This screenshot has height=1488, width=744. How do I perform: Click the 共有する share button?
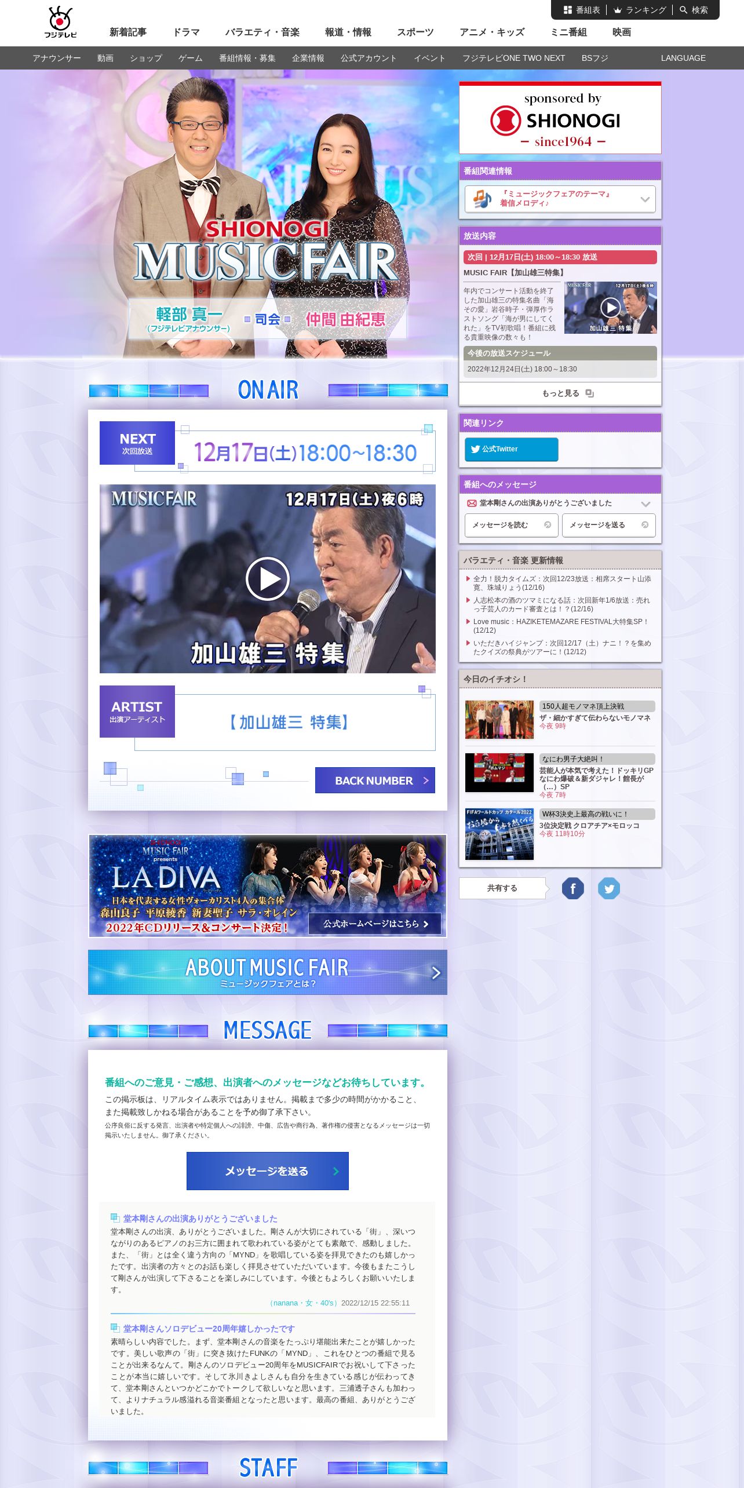coord(502,888)
